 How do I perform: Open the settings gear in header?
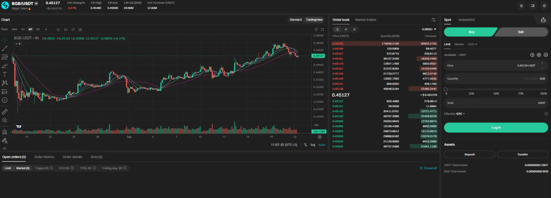[x=544, y=6]
